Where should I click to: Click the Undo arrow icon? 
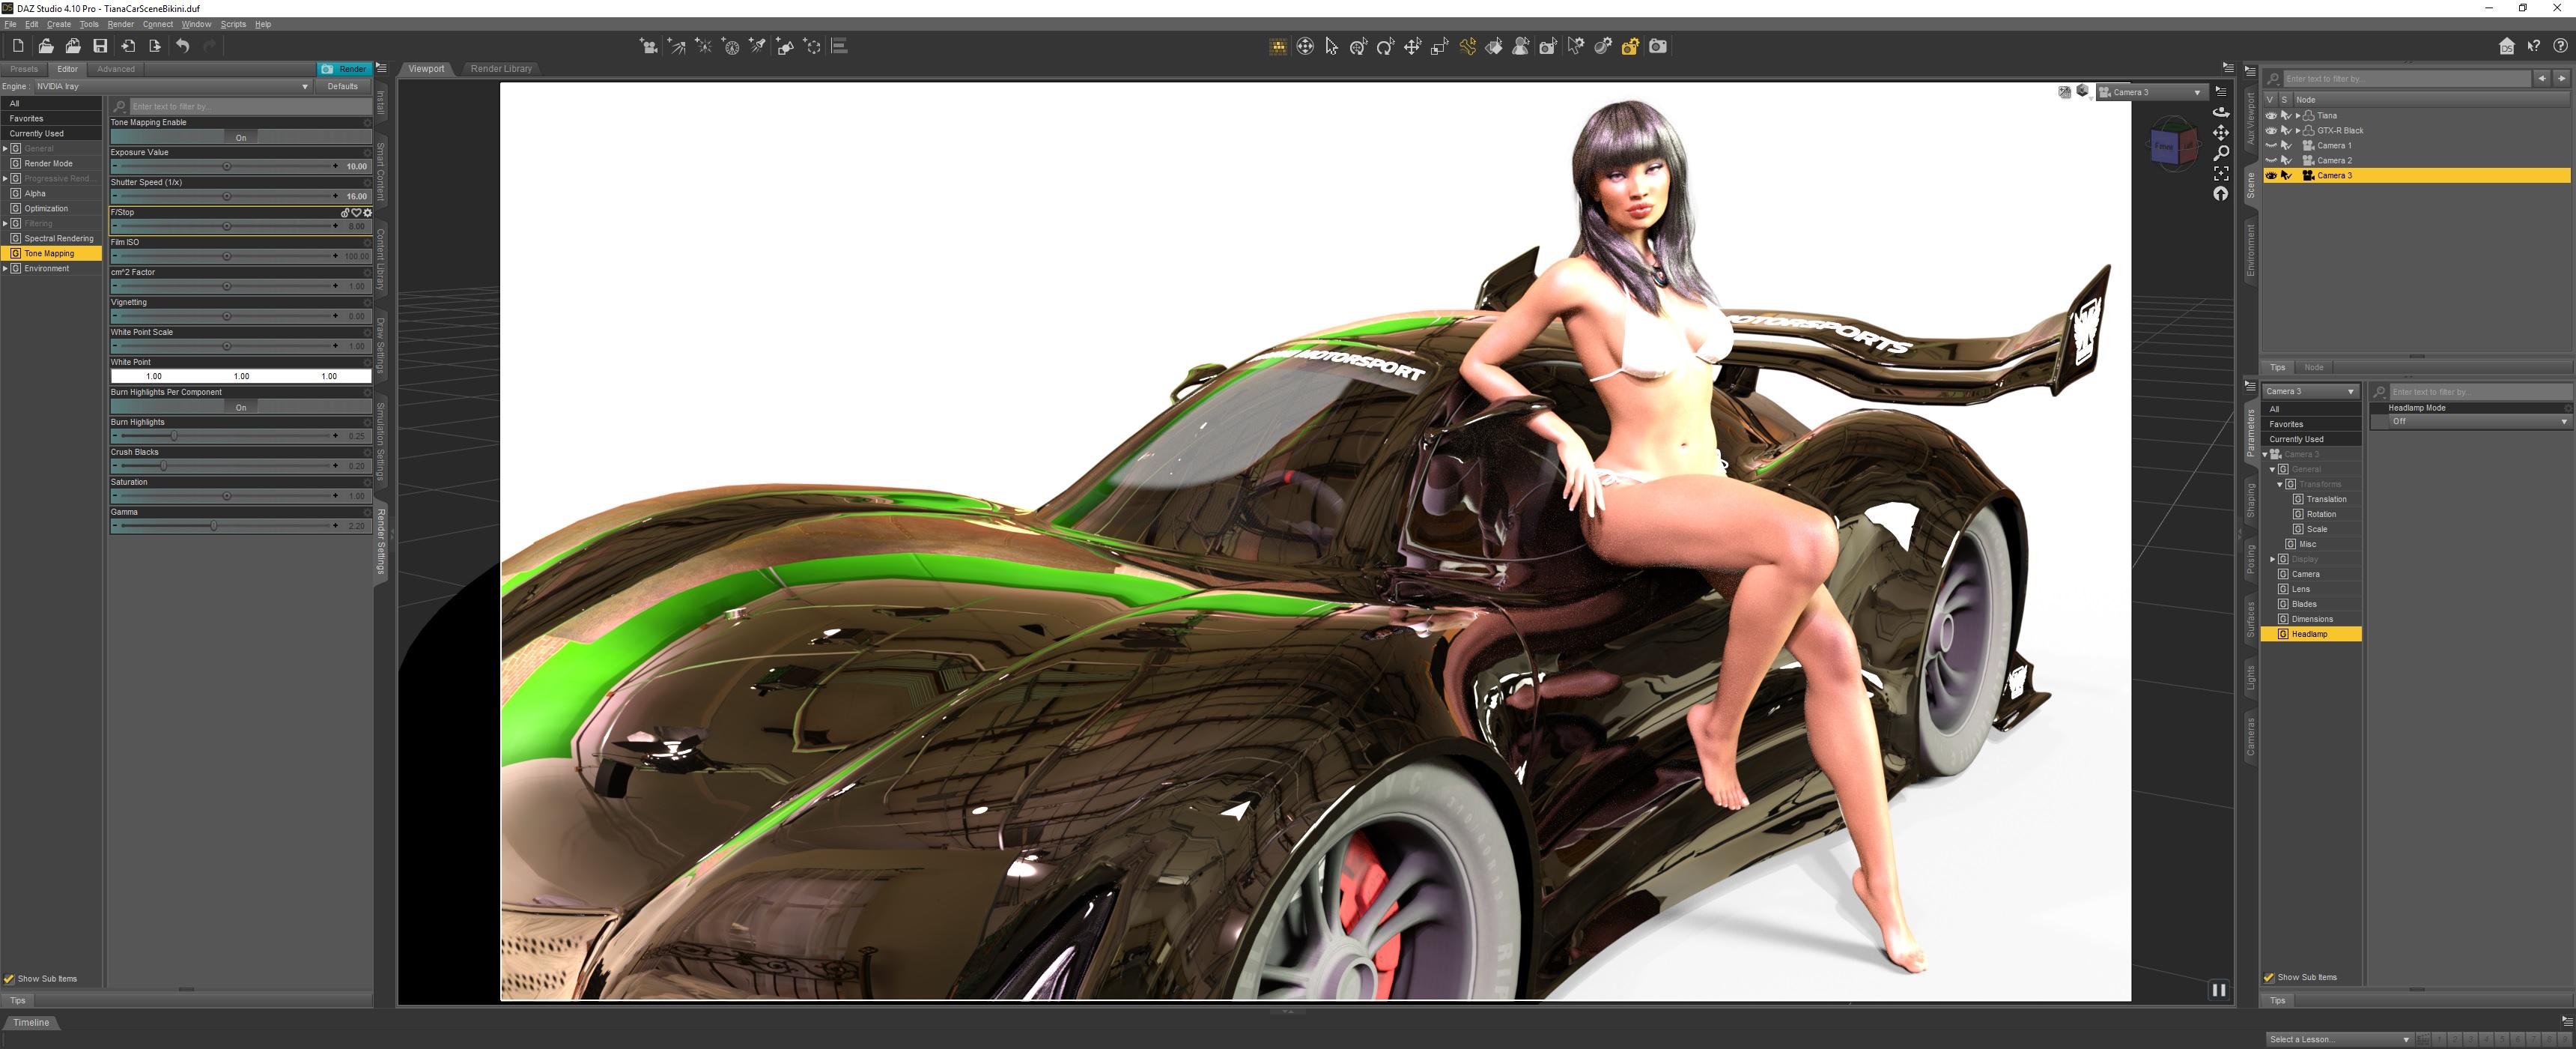coord(182,46)
